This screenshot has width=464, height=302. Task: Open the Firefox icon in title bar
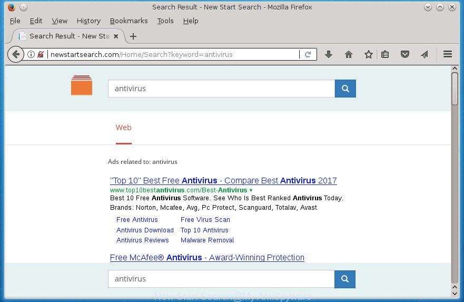point(11,7)
